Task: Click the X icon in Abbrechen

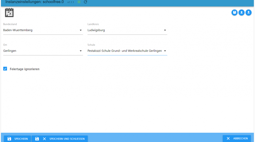Action: pyautogui.click(x=228, y=138)
